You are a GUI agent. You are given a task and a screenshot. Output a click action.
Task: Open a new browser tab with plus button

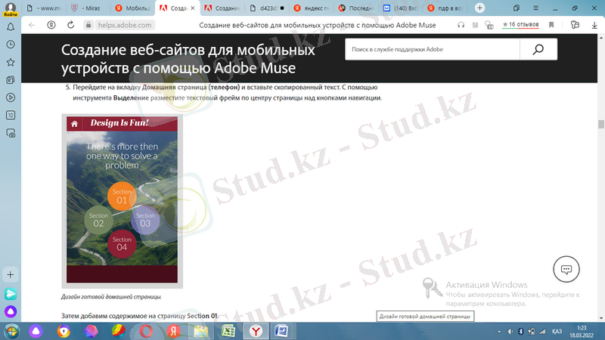tap(479, 8)
